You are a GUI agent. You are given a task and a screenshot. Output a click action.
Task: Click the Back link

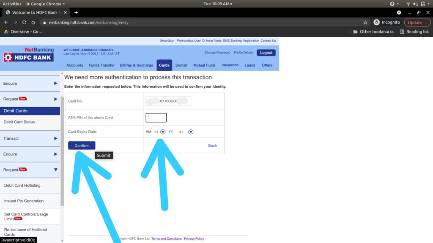[x=213, y=146]
